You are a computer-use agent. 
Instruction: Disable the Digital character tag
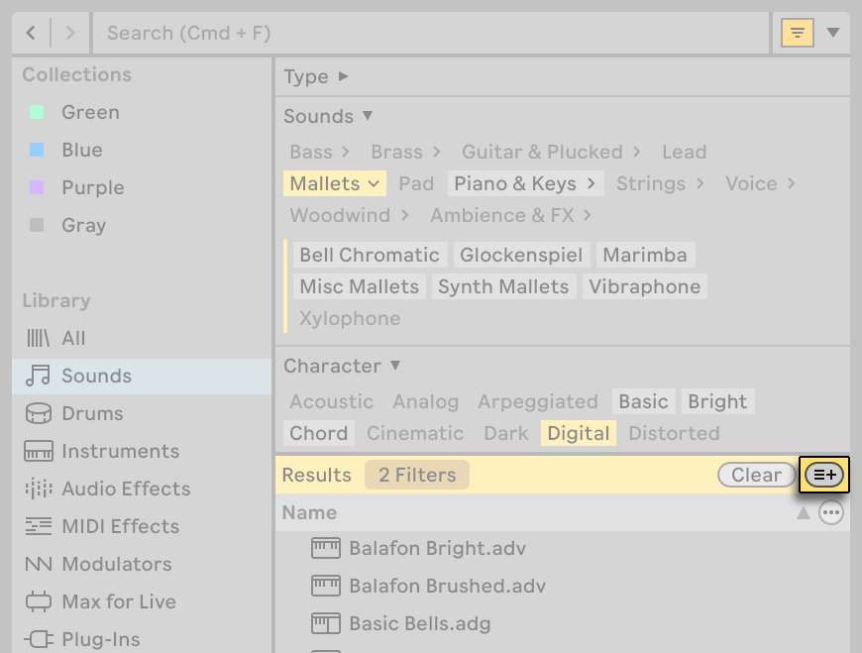tap(579, 433)
